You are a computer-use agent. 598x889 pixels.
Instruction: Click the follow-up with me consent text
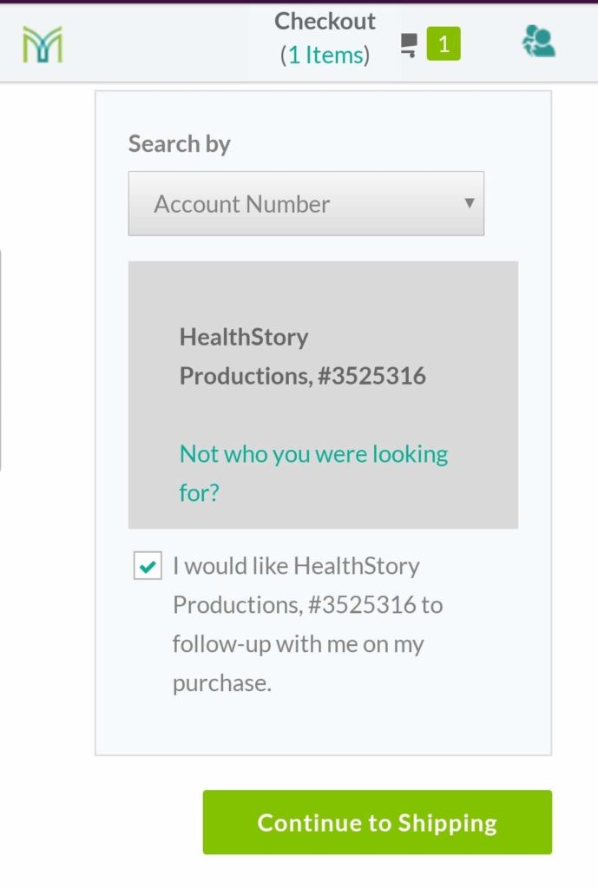click(308, 624)
